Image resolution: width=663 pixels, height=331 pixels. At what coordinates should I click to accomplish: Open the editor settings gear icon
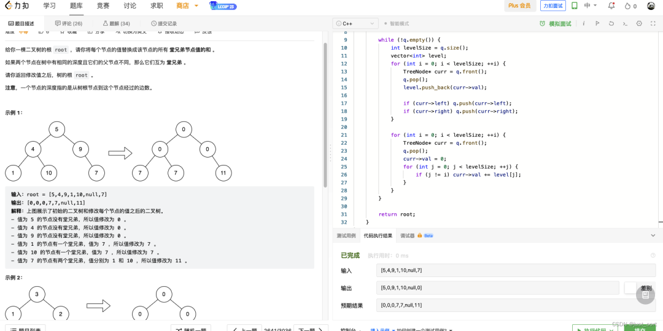pyautogui.click(x=638, y=23)
